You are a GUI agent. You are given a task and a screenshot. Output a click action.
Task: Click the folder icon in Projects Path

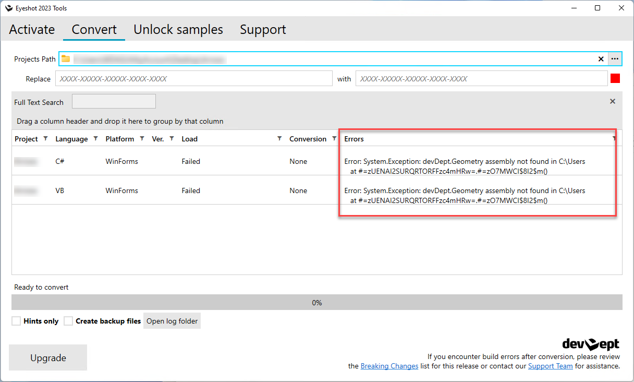66,59
